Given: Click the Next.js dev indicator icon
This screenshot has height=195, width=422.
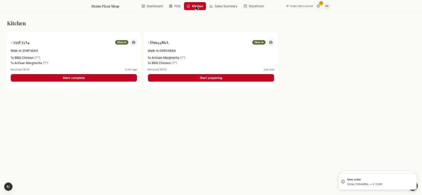Looking at the screenshot, I should (x=8, y=187).
